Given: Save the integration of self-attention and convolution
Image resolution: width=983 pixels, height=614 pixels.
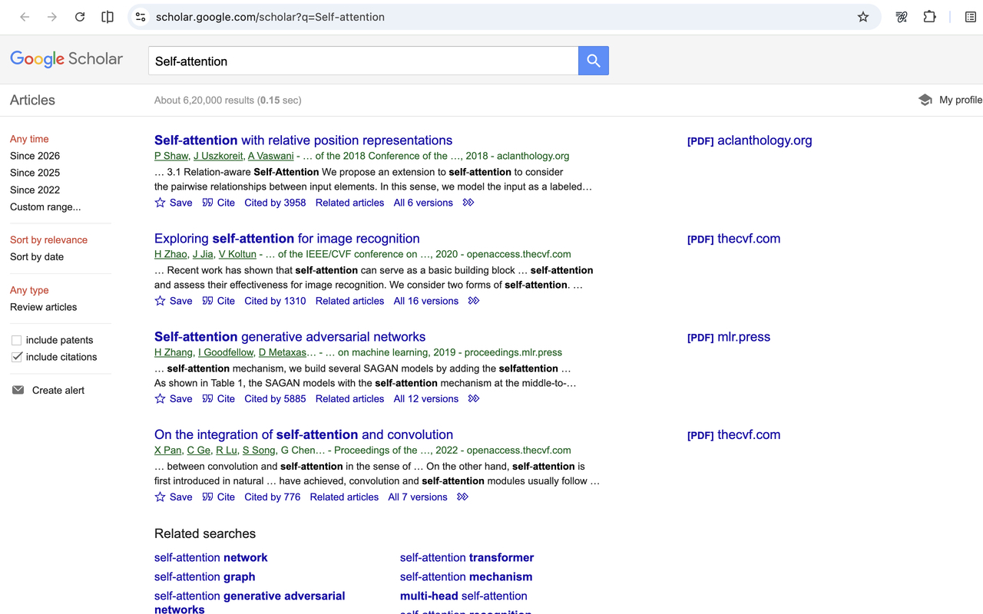Looking at the screenshot, I should point(174,497).
